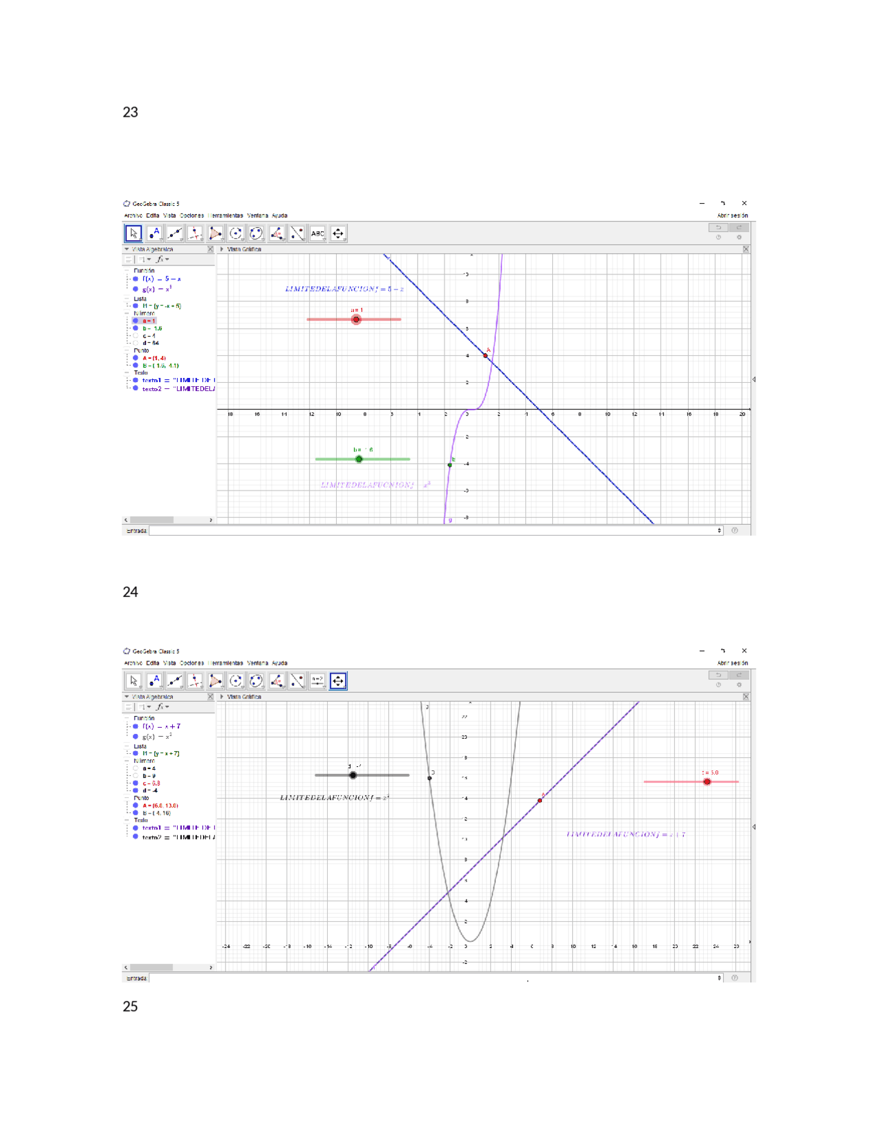This screenshot has height=1136, width=878.
Task: Toggle visibility of f(x) = 5 − x
Action: [136, 279]
